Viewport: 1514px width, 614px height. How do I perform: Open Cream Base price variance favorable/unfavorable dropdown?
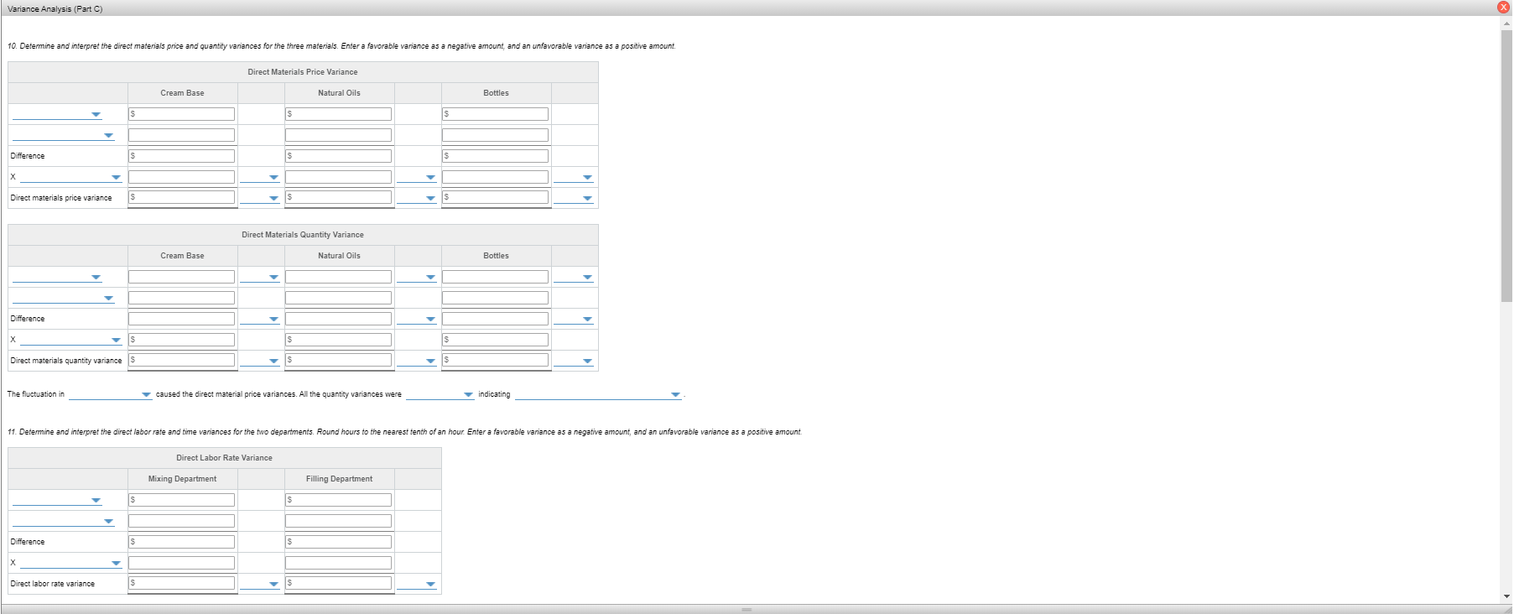coord(259,199)
